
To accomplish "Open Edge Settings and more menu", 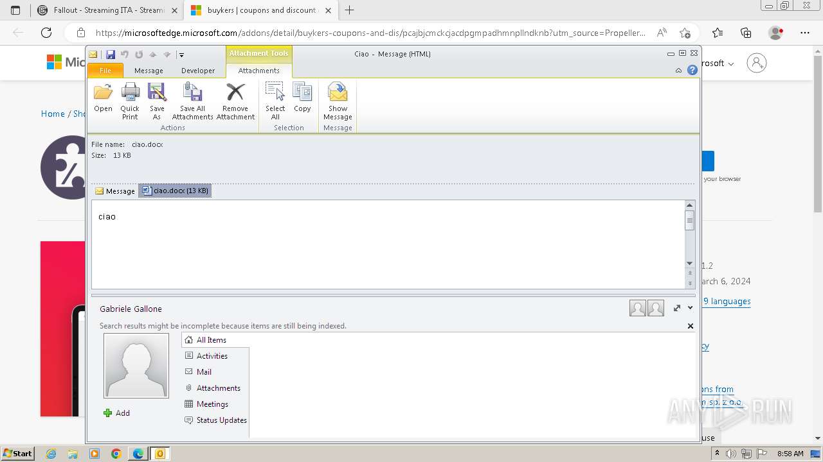I will (x=805, y=33).
